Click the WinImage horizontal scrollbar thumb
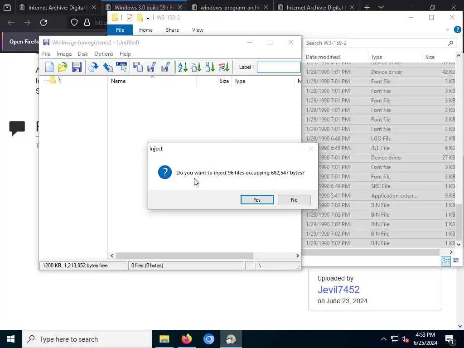Screen dimensions: 464x348 point(184,256)
